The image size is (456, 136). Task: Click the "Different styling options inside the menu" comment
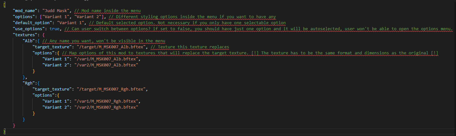click(x=192, y=17)
